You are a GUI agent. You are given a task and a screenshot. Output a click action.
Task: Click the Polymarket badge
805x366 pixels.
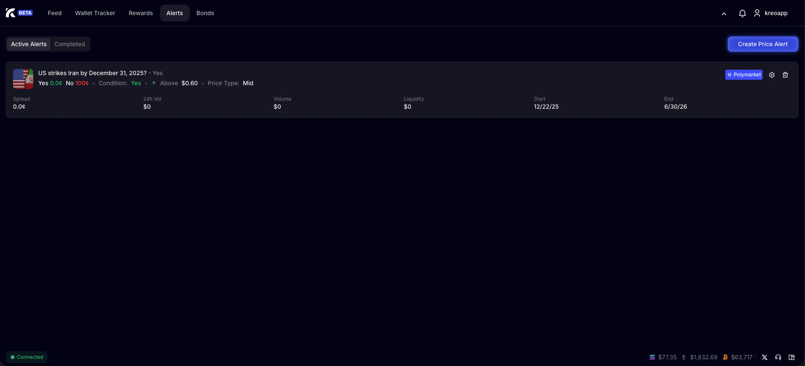point(744,75)
